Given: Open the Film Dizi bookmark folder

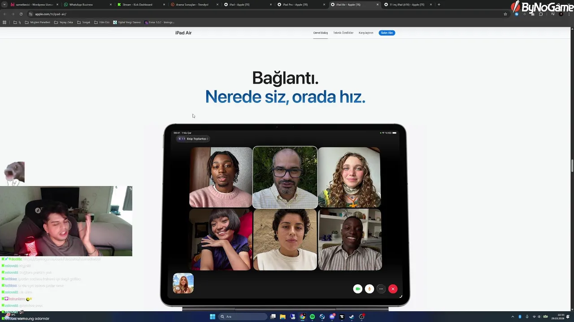Looking at the screenshot, I should click(102, 22).
